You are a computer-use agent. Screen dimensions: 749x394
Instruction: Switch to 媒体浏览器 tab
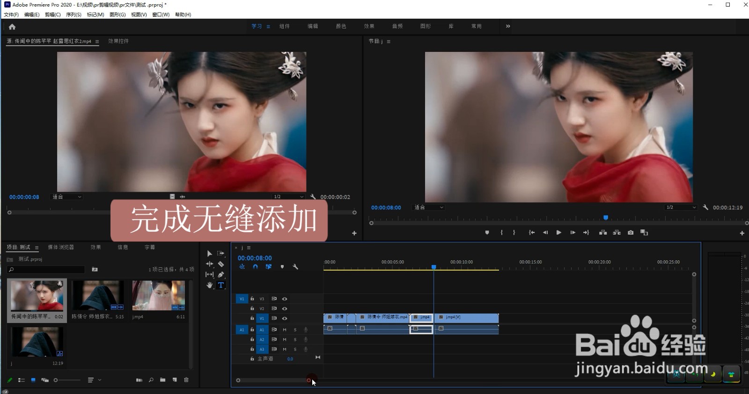coord(61,247)
